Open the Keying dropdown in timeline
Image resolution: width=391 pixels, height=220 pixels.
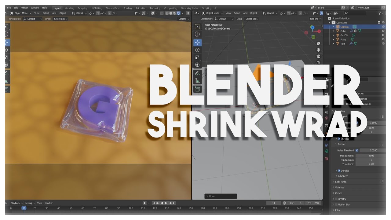point(30,203)
